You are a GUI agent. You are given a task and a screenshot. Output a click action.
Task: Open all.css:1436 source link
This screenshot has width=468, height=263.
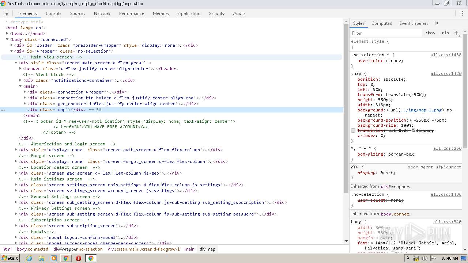tap(446, 194)
